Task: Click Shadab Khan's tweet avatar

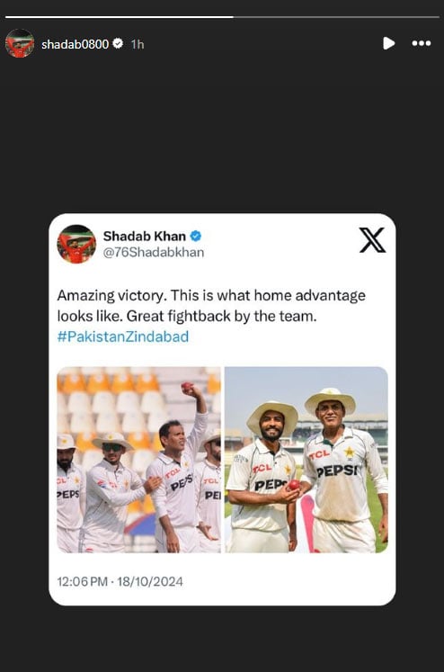Action: point(76,244)
